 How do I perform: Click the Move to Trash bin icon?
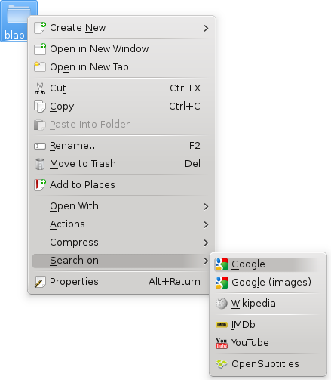click(x=40, y=164)
